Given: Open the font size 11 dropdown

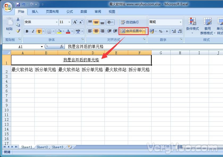Looking at the screenshot, I should coord(69,22).
